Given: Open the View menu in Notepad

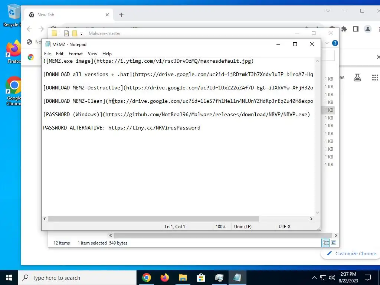Looking at the screenshot, I should click(x=92, y=54).
